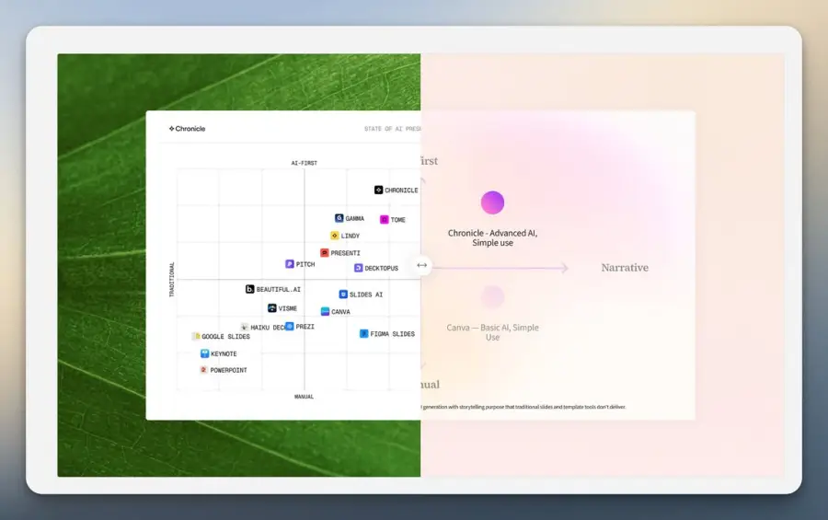Click the red Presenti icon
The width and height of the screenshot is (828, 520).
324,252
